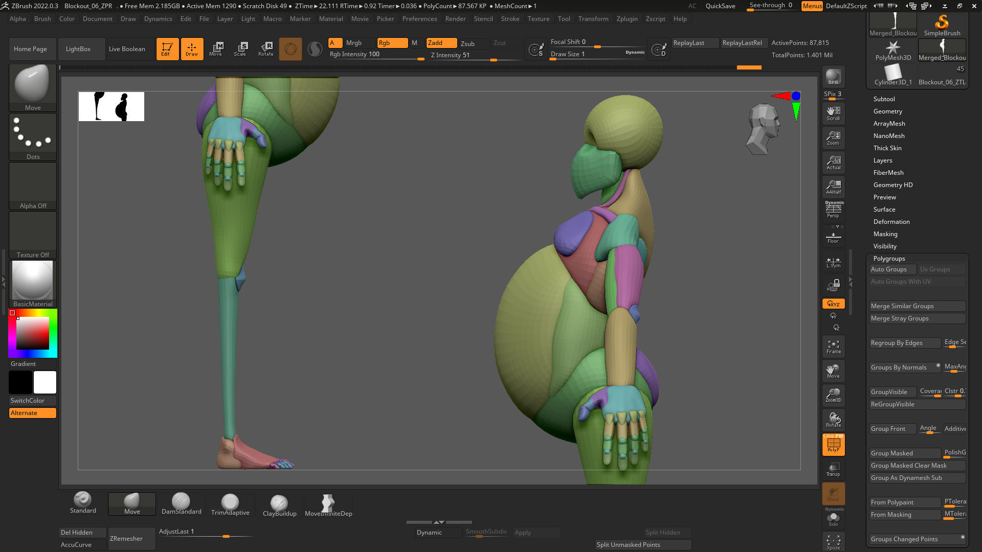Open the Texture Off picker
Screen dimensions: 982x552
(x=33, y=235)
